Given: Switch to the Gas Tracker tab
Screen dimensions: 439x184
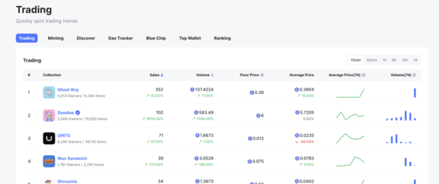Looking at the screenshot, I should [x=120, y=38].
